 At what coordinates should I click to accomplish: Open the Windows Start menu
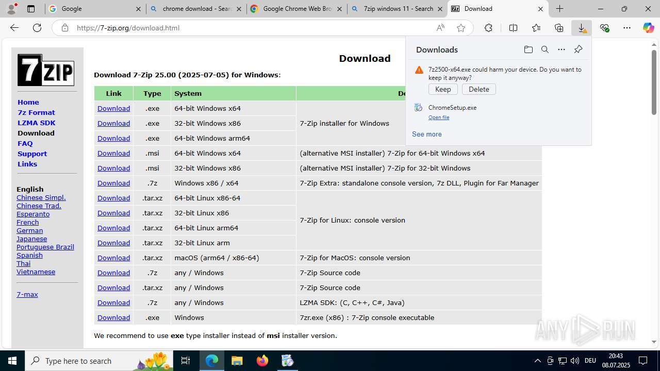click(x=12, y=361)
